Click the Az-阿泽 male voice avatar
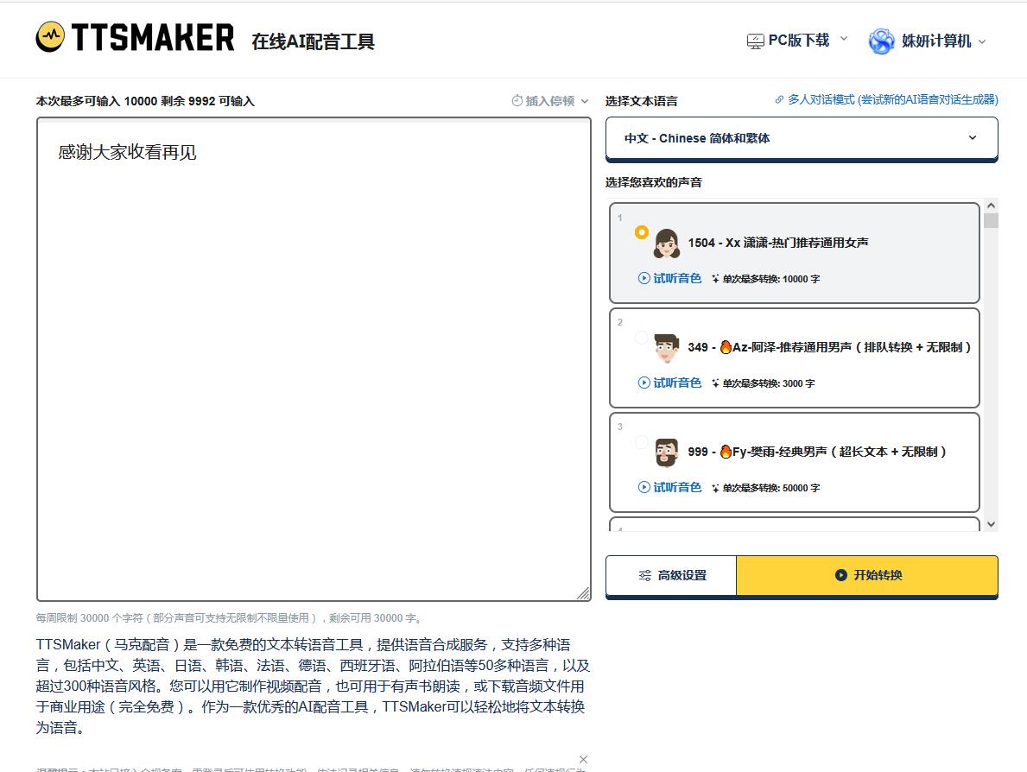This screenshot has width=1027, height=772. (666, 348)
